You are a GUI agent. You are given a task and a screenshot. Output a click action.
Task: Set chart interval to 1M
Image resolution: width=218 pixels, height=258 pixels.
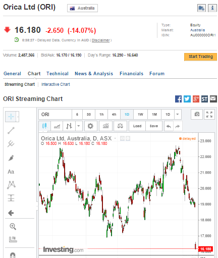point(154,115)
